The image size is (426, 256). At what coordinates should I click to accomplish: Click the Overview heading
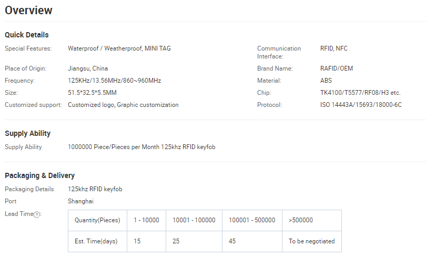pyautogui.click(x=28, y=11)
